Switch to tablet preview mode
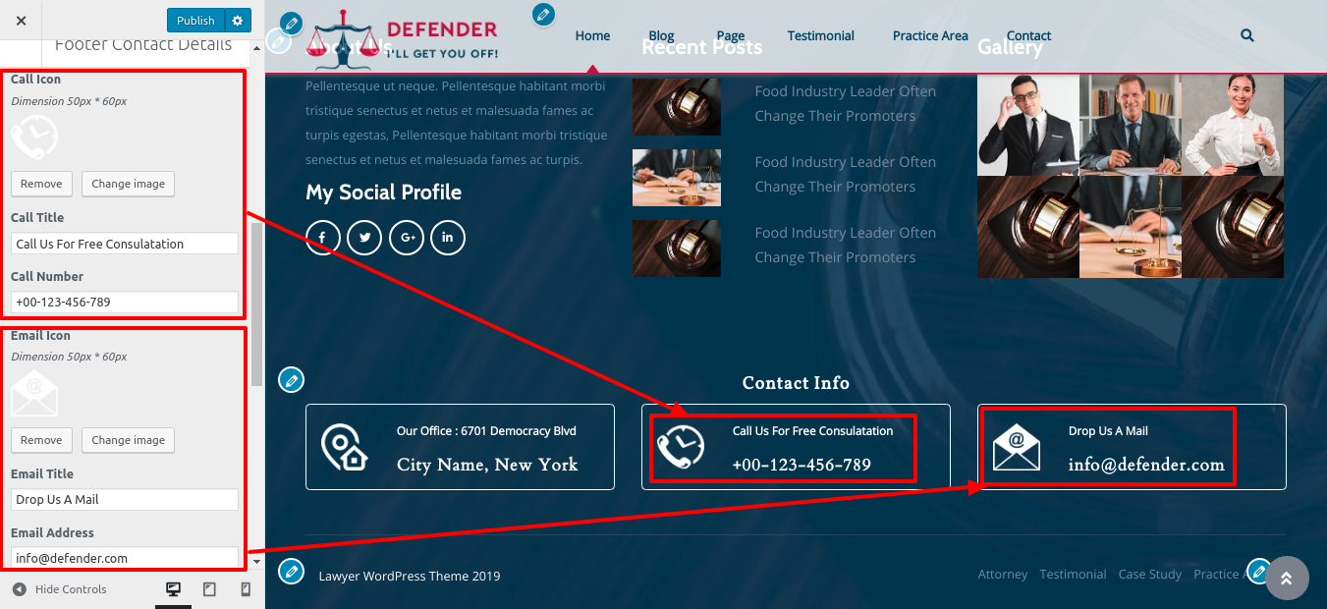Viewport: 1327px width, 609px height. point(209,589)
